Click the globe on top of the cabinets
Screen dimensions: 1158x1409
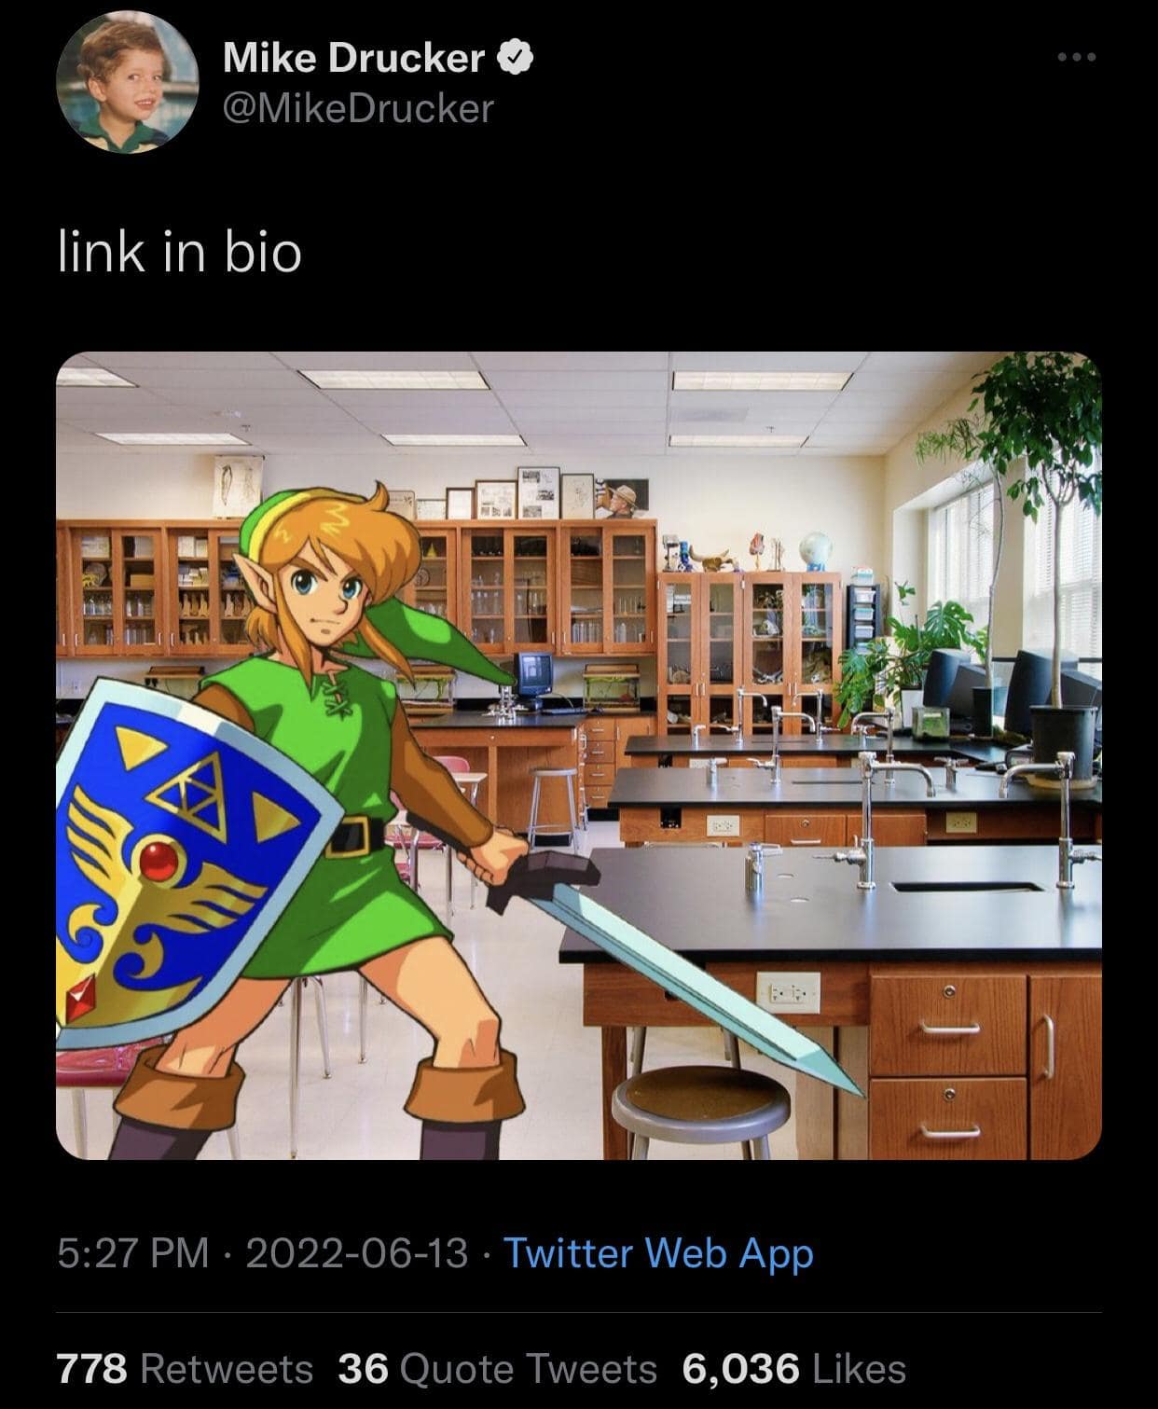coord(815,550)
